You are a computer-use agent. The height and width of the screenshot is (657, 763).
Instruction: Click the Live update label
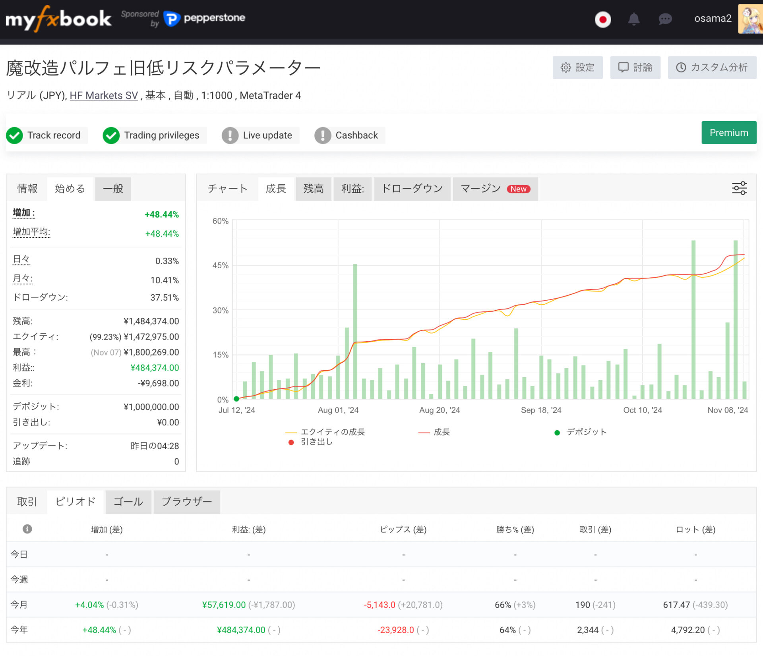267,135
